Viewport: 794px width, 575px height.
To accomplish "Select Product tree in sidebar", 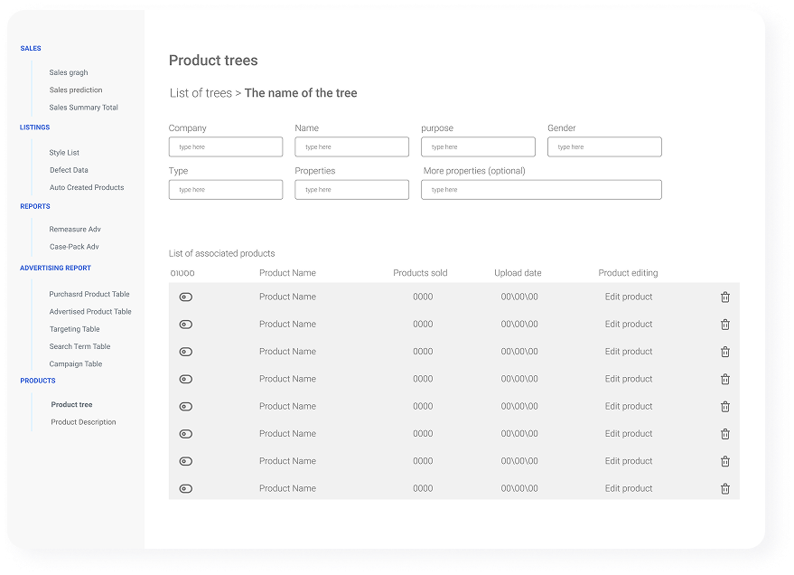I will click(71, 404).
